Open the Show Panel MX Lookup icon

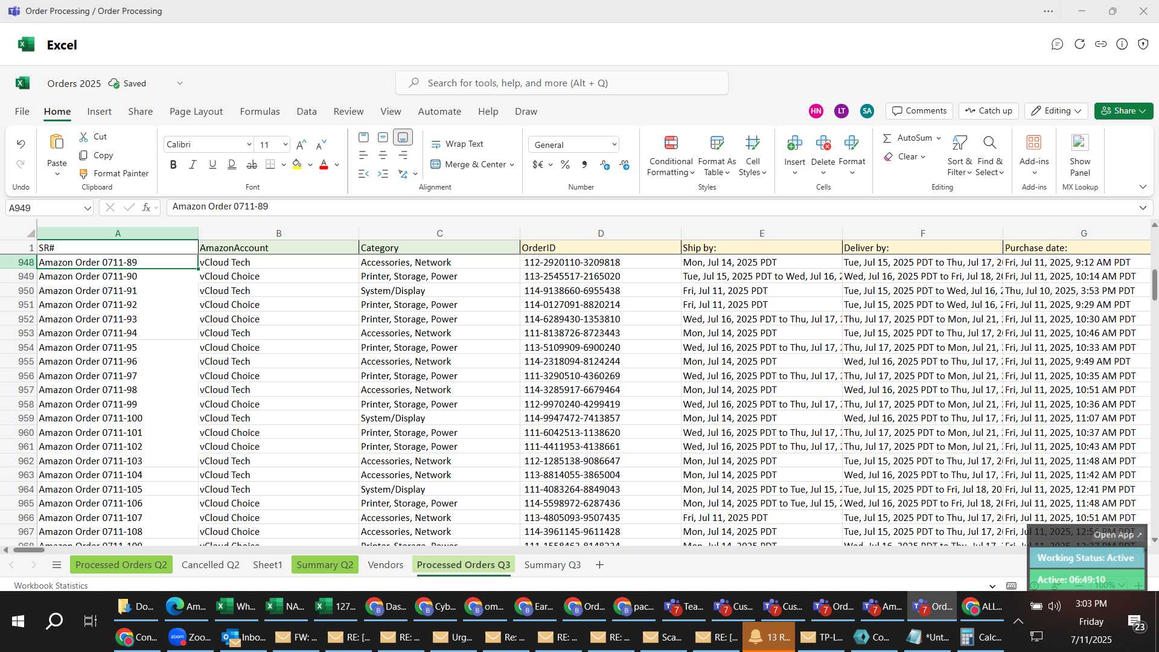click(x=1079, y=143)
